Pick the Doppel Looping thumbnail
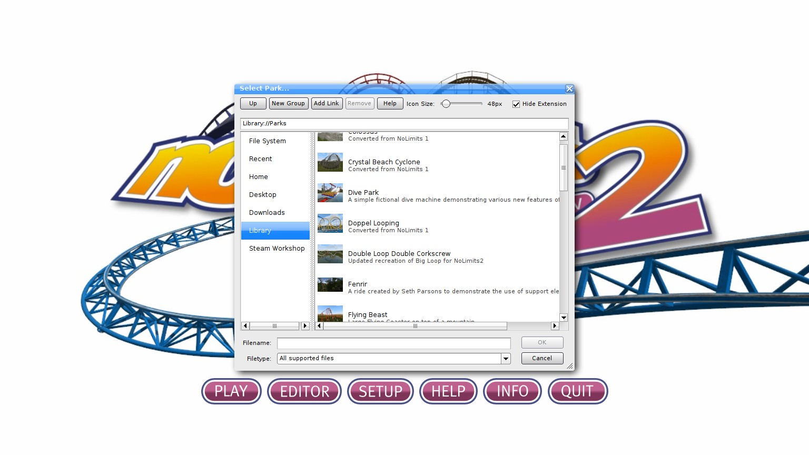 point(330,223)
